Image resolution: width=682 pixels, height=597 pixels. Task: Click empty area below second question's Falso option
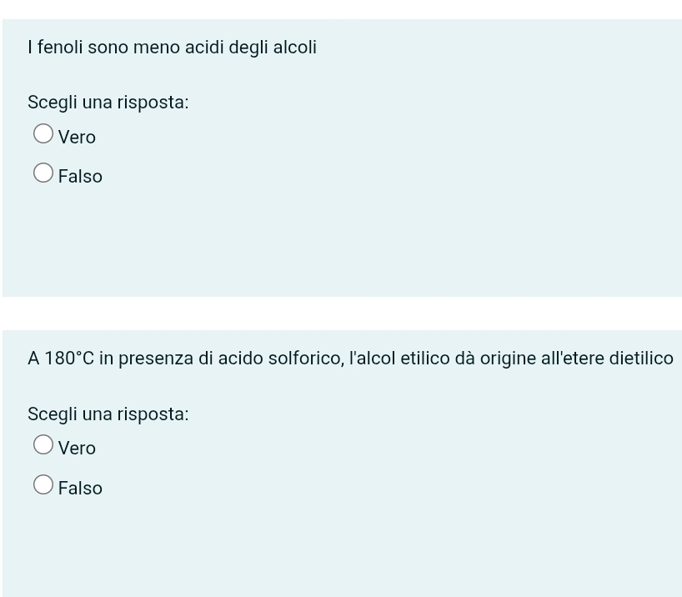[x=342, y=549]
